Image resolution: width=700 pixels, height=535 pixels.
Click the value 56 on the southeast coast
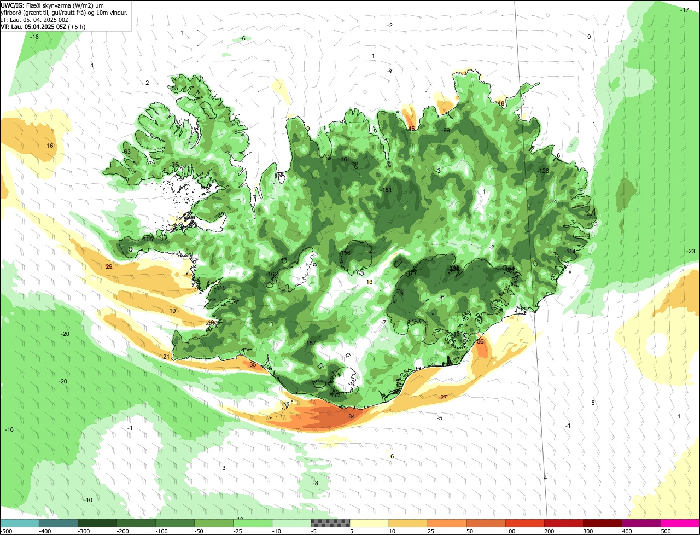click(x=480, y=341)
